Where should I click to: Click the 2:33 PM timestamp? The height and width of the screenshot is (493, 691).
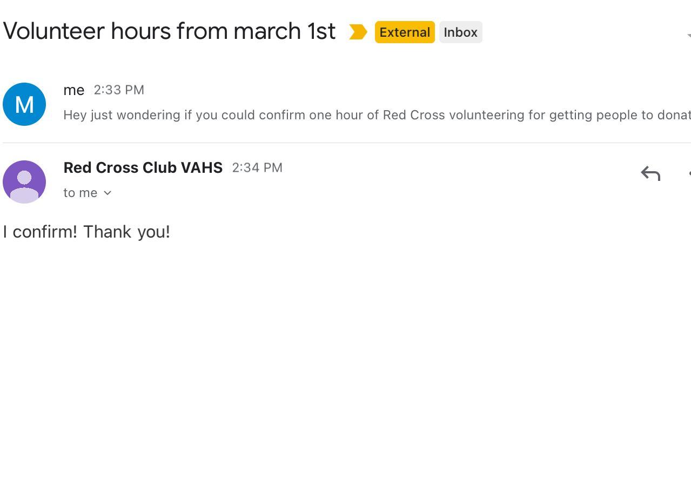coord(119,90)
